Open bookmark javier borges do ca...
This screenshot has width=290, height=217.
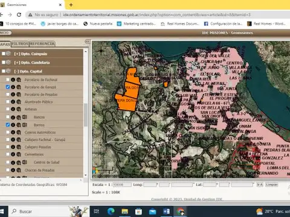pos(60,24)
